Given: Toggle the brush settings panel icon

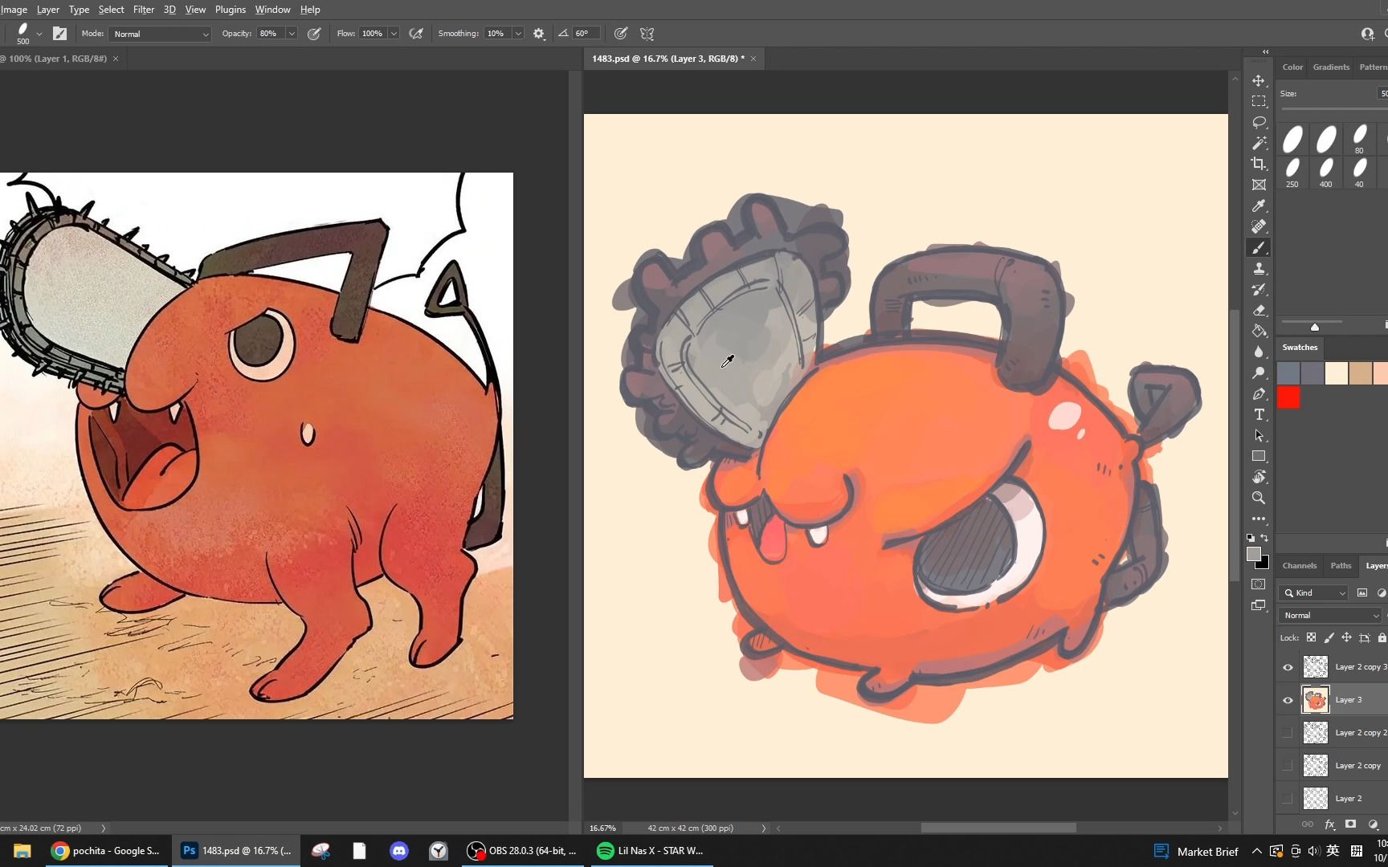Looking at the screenshot, I should tap(59, 34).
